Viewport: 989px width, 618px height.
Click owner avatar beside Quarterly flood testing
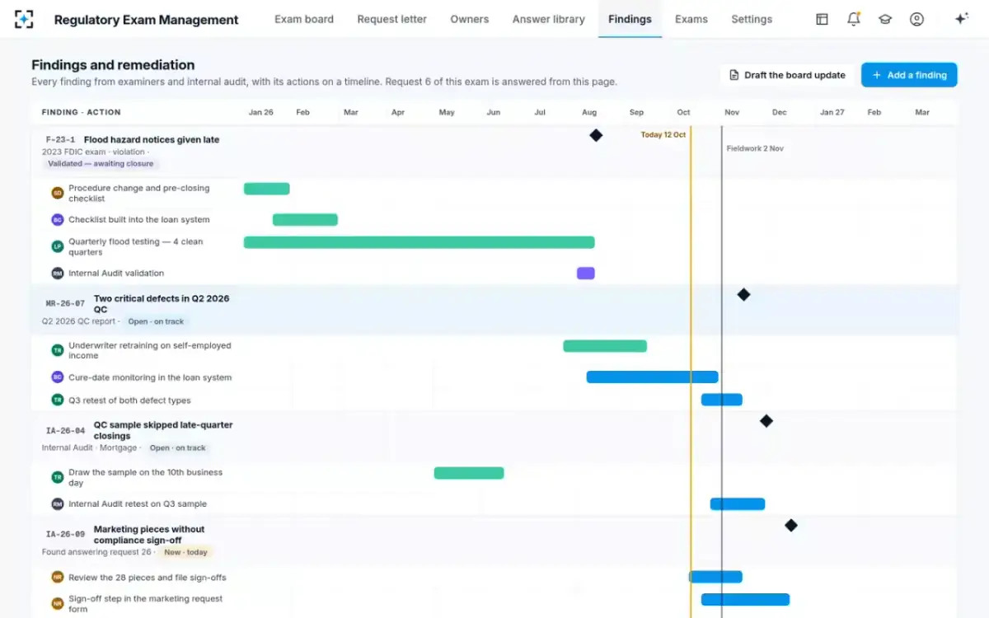click(58, 246)
